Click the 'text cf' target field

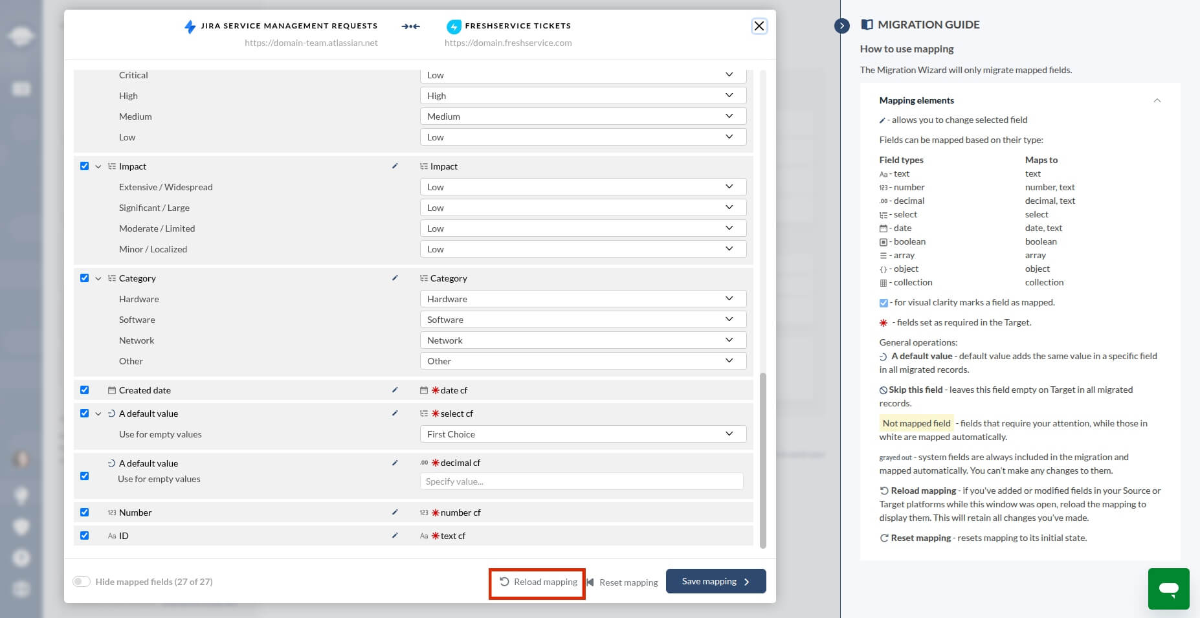tap(453, 536)
